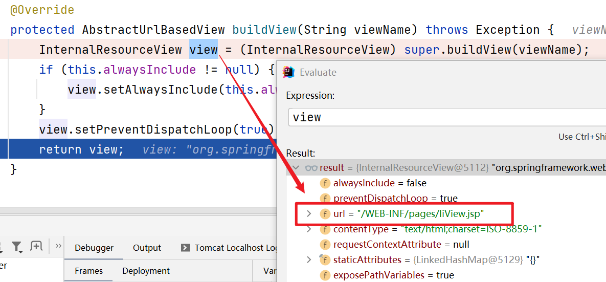The width and height of the screenshot is (606, 282).
Task: Click the glasses watch icon beside result
Action: click(x=311, y=168)
